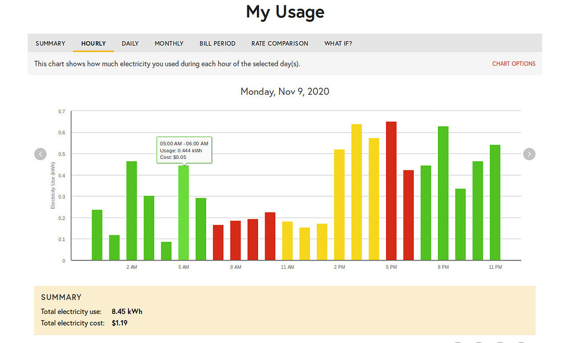
Task: Click the red usage bar at 8 AM
Action: click(236, 240)
